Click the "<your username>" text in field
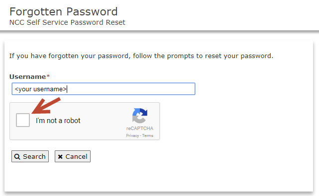This screenshot has height=196, width=319. coord(40,89)
